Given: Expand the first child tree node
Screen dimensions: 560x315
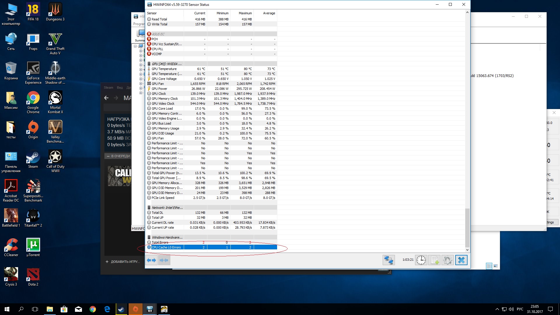Looking at the screenshot, I should tap(141, 51).
